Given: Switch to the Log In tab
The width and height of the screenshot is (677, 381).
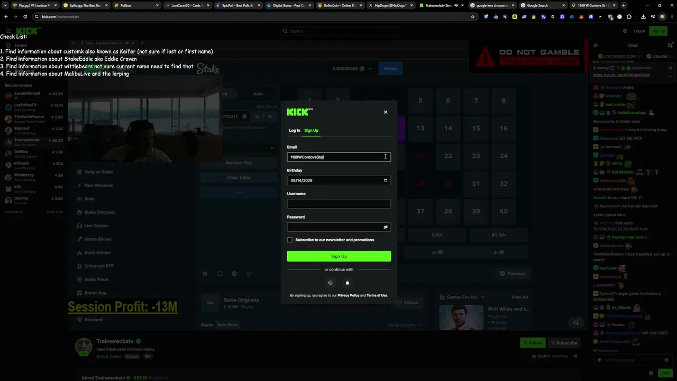Looking at the screenshot, I should [x=295, y=130].
